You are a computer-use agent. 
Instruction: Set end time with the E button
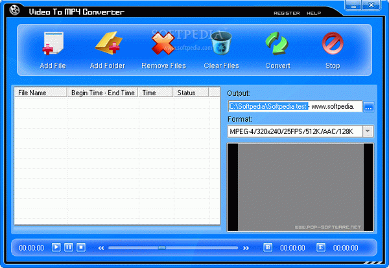pos(321,247)
